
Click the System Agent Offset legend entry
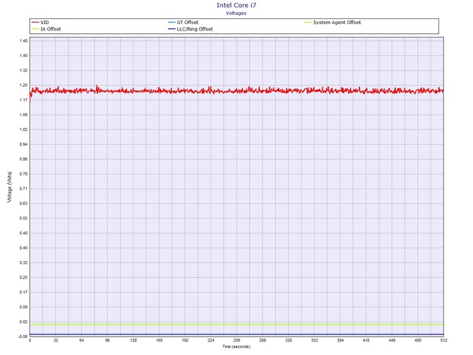[x=333, y=23]
